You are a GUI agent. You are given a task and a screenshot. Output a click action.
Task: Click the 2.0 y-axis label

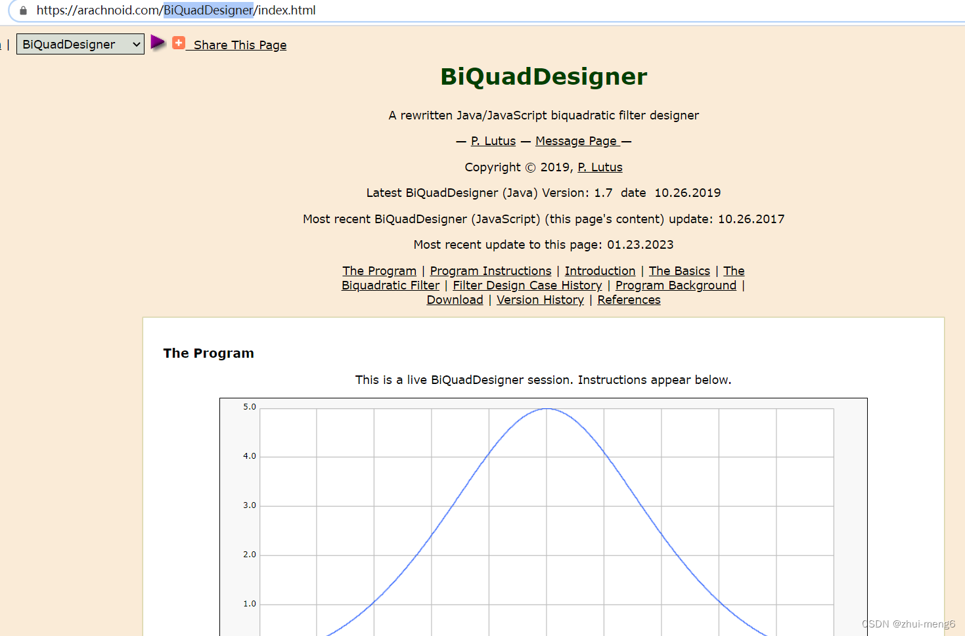(250, 555)
